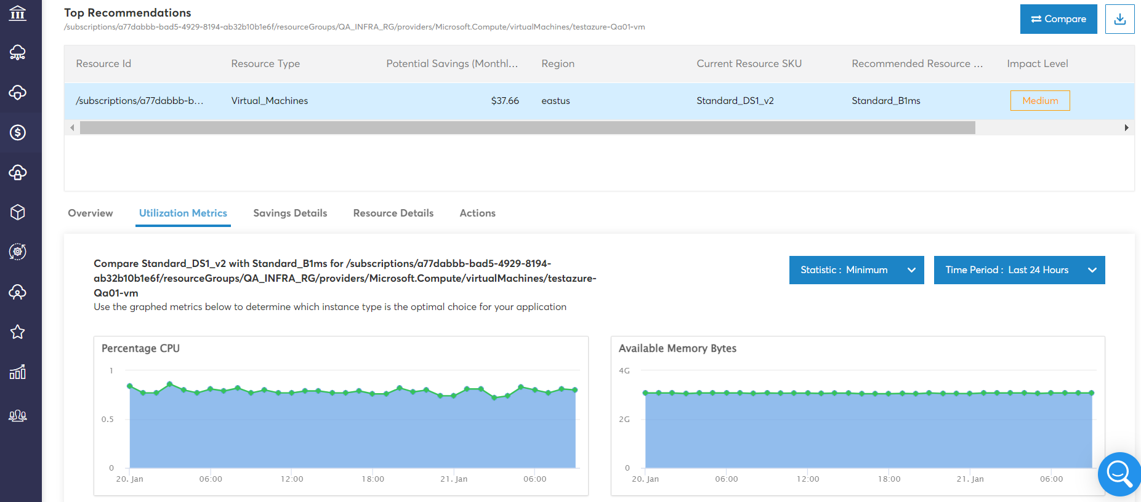Click the star favorites icon
Screen dimensions: 1141x502
[x=18, y=332]
